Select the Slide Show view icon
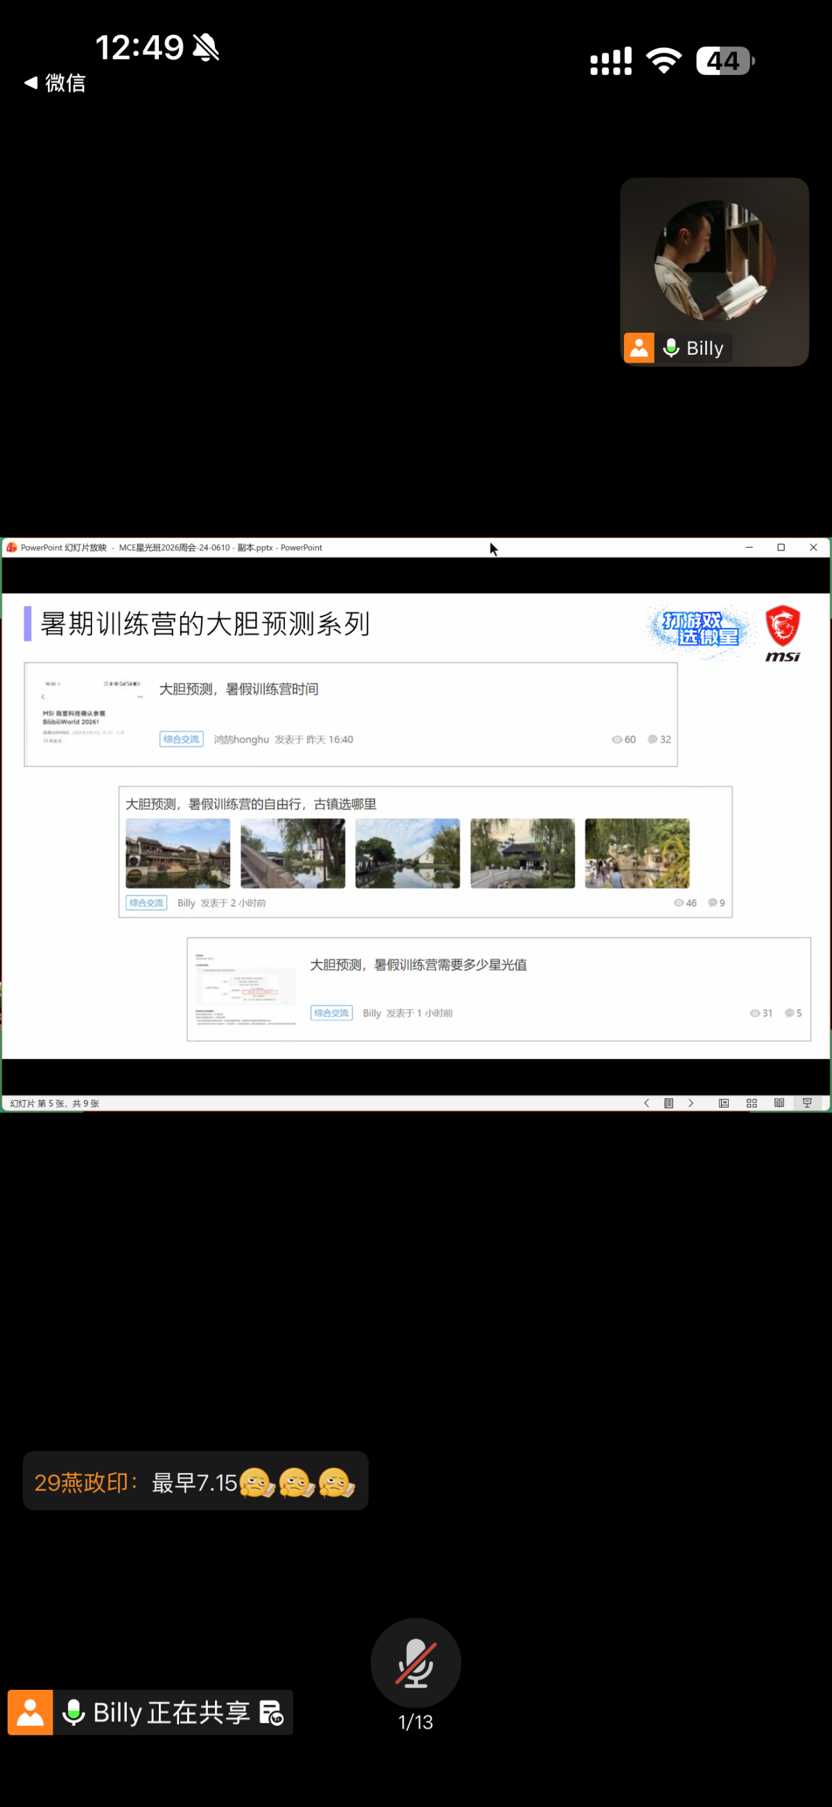The width and height of the screenshot is (832, 1807). (x=808, y=1103)
